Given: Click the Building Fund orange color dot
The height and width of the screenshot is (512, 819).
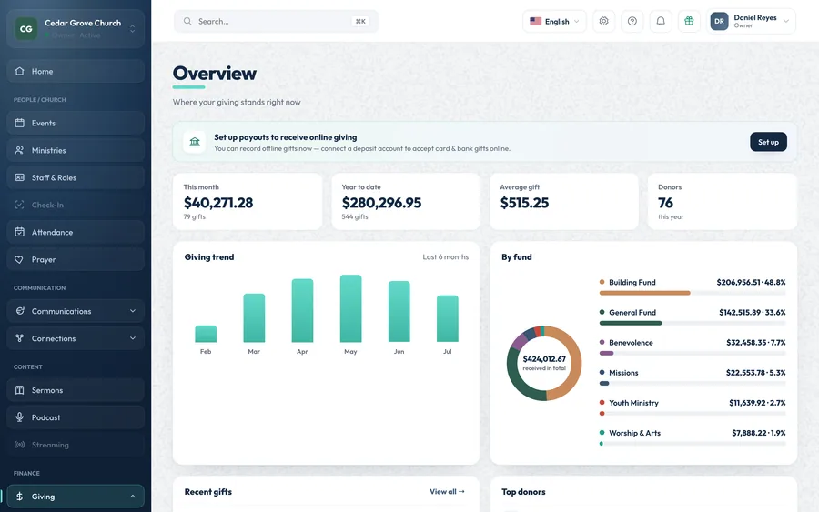Looking at the screenshot, I should click(x=602, y=282).
